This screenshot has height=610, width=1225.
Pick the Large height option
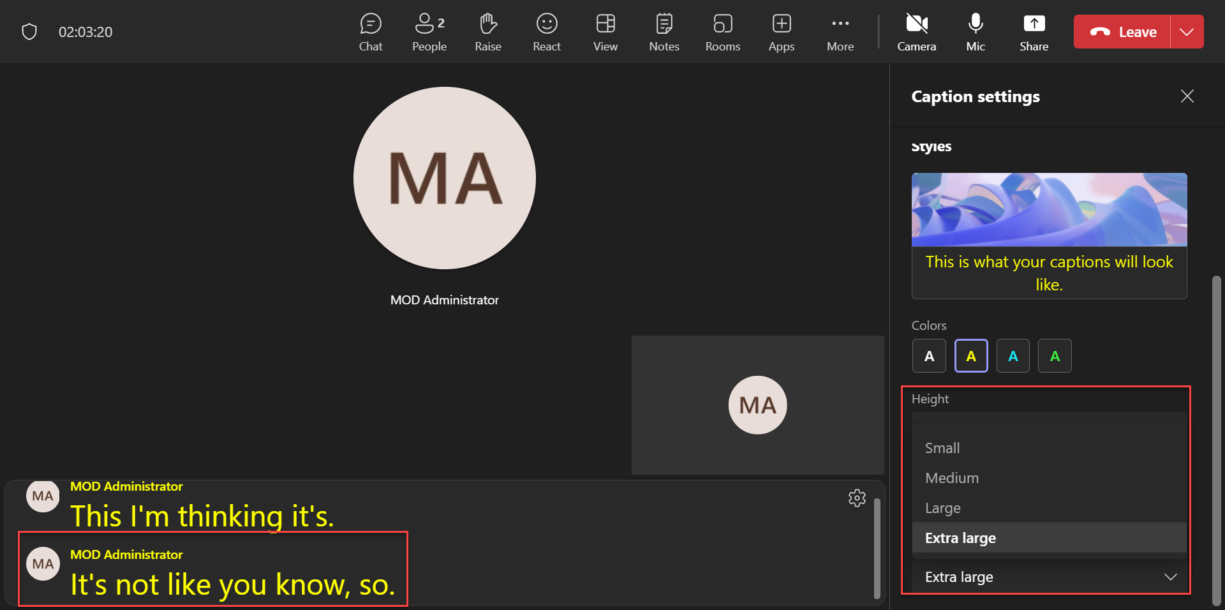[x=942, y=508]
